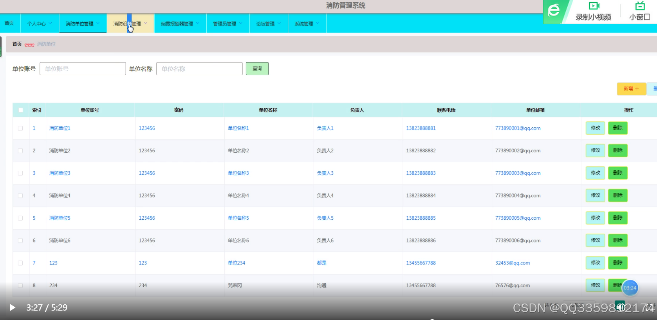Click 首页 in the breadcrumb

coord(17,44)
